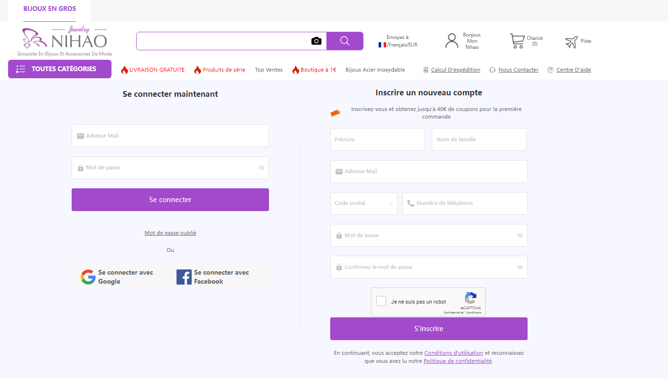668x379 pixels.
Task: Focus Numéro de téléphone field
Action: point(465,203)
